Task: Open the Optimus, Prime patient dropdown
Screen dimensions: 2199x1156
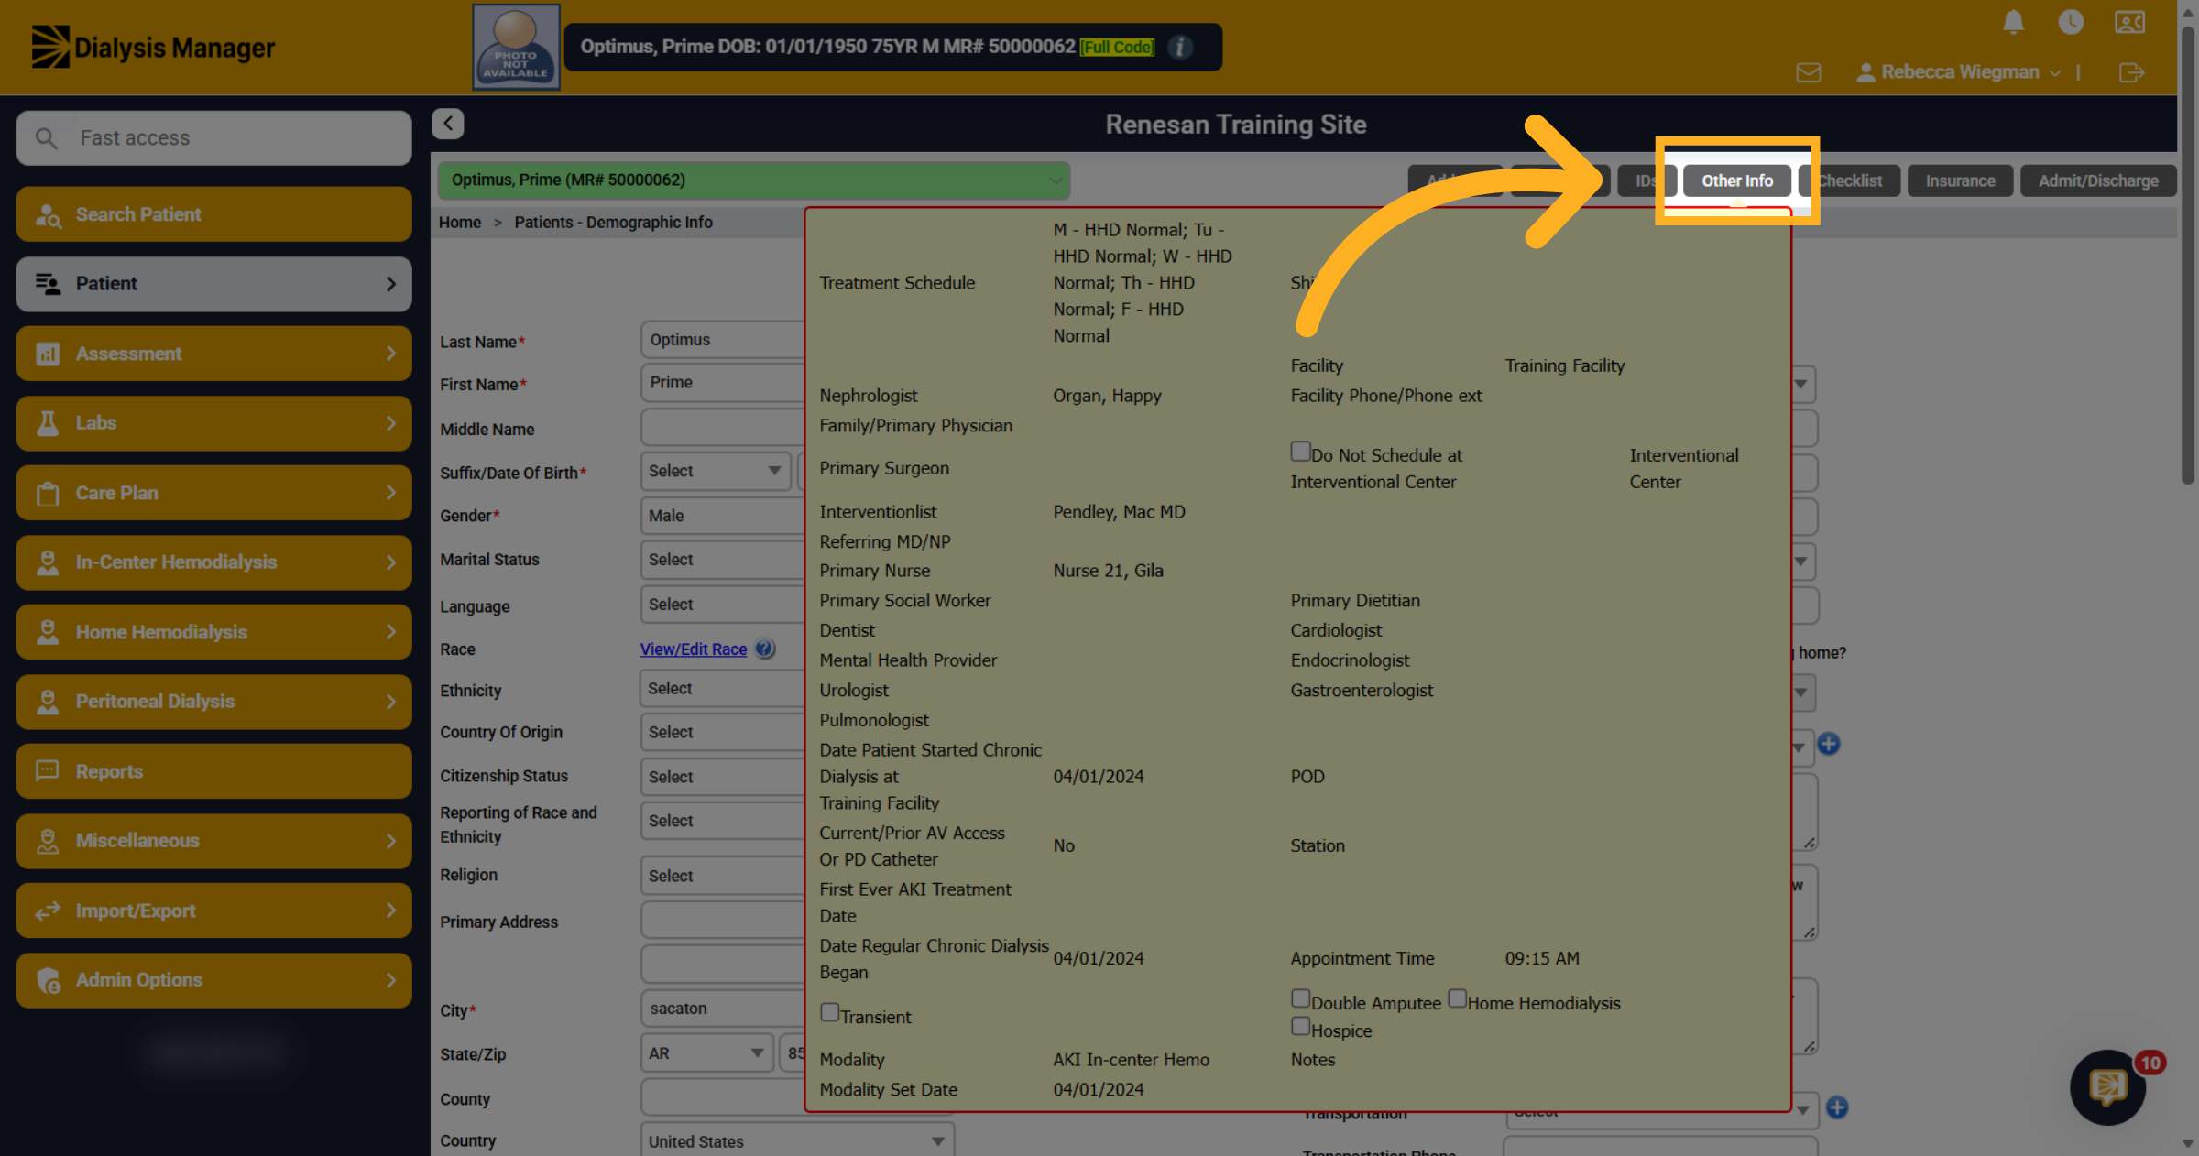Action: click(753, 180)
